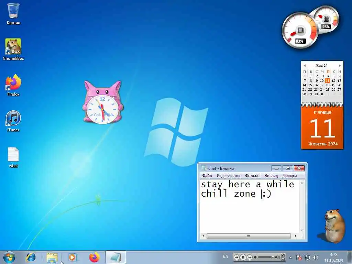The height and width of the screenshot is (264, 352).
Task: Select highlighted day 11 in calendar grid
Action: (328, 80)
